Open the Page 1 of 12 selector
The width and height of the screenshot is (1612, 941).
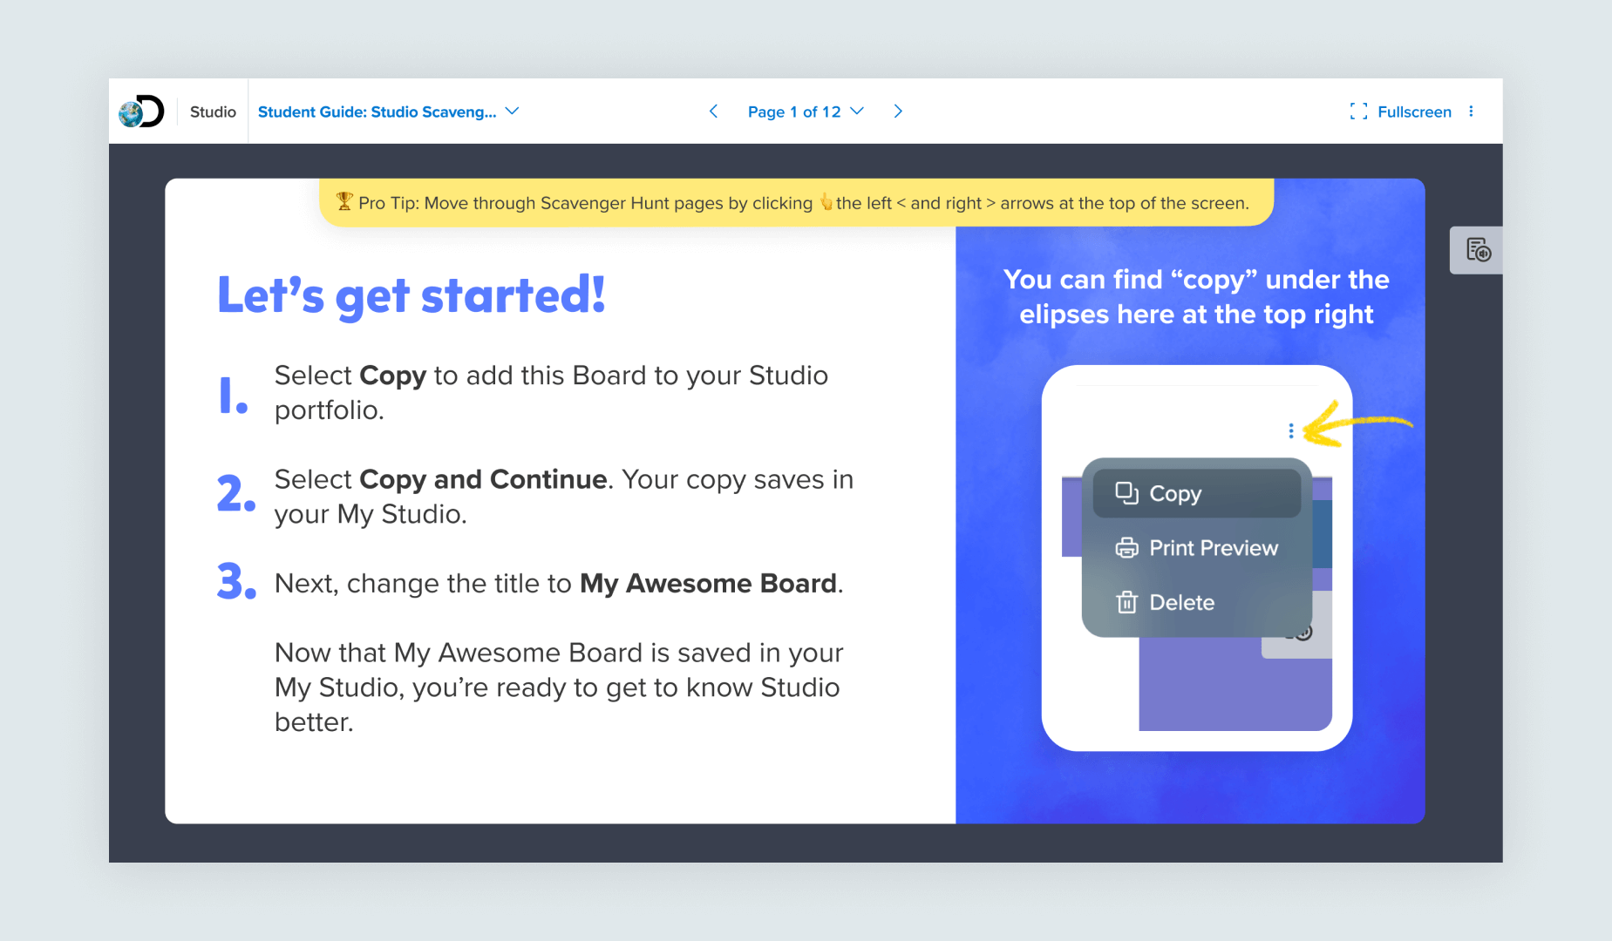point(806,112)
